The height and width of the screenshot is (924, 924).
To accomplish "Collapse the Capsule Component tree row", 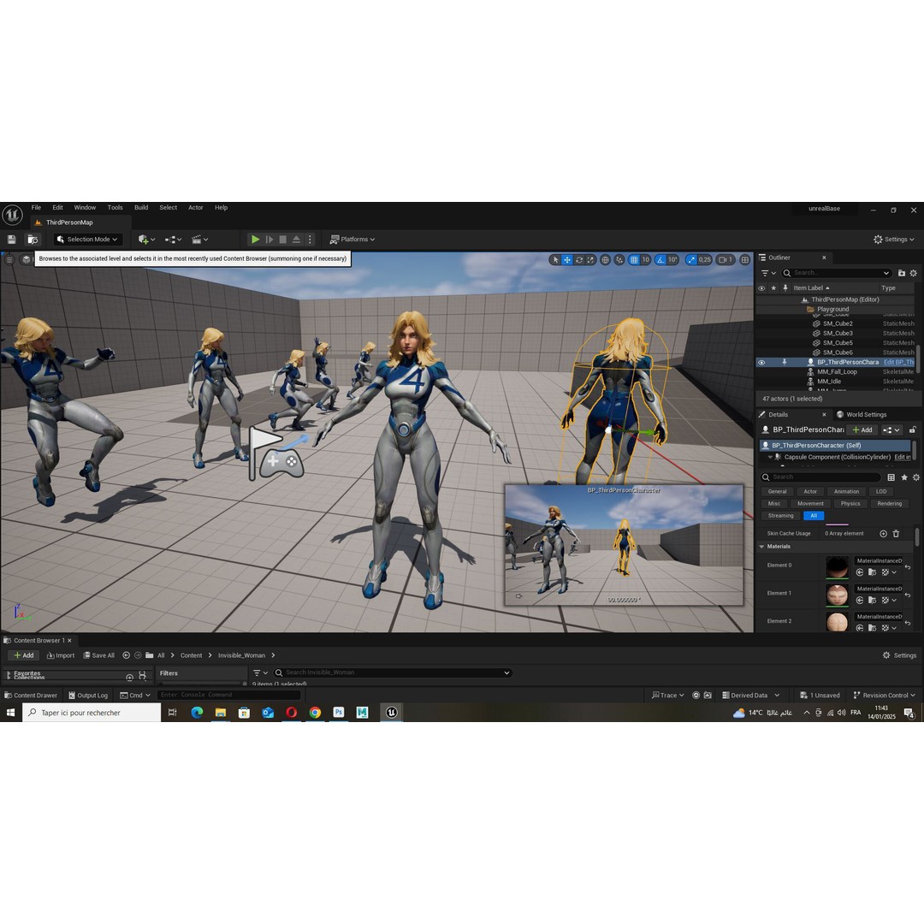I will pos(770,457).
